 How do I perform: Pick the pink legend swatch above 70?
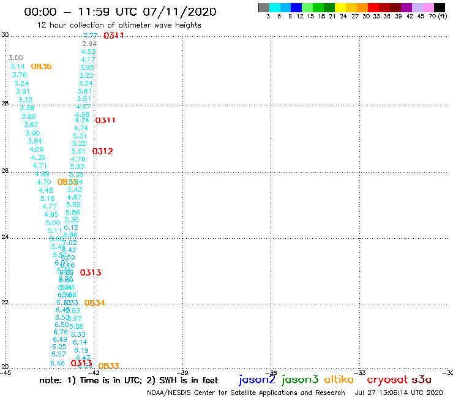click(428, 7)
